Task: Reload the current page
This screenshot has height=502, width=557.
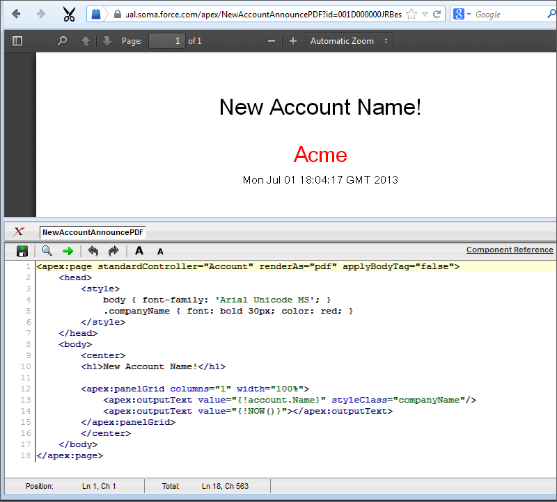Action: pos(437,14)
